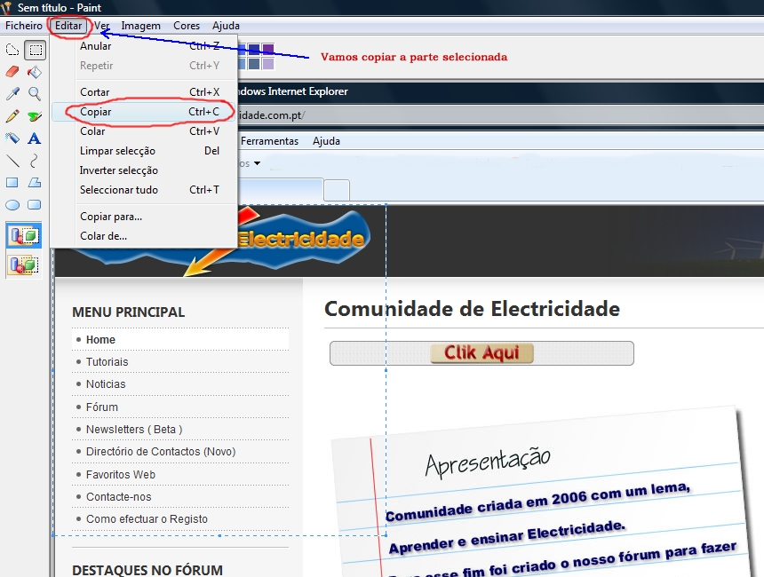Image resolution: width=764 pixels, height=577 pixels.
Task: Pick the slate blue palette color
Action: click(254, 63)
